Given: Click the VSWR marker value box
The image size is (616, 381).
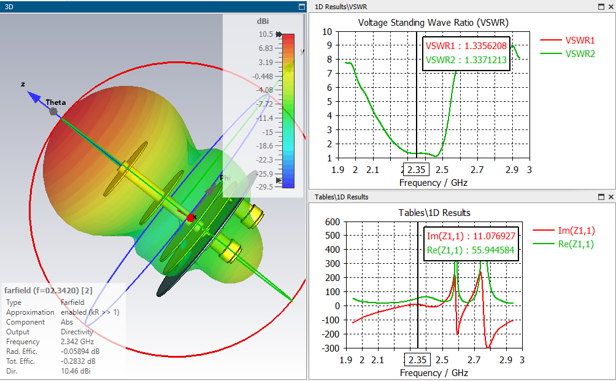Looking at the screenshot, I should click(466, 53).
